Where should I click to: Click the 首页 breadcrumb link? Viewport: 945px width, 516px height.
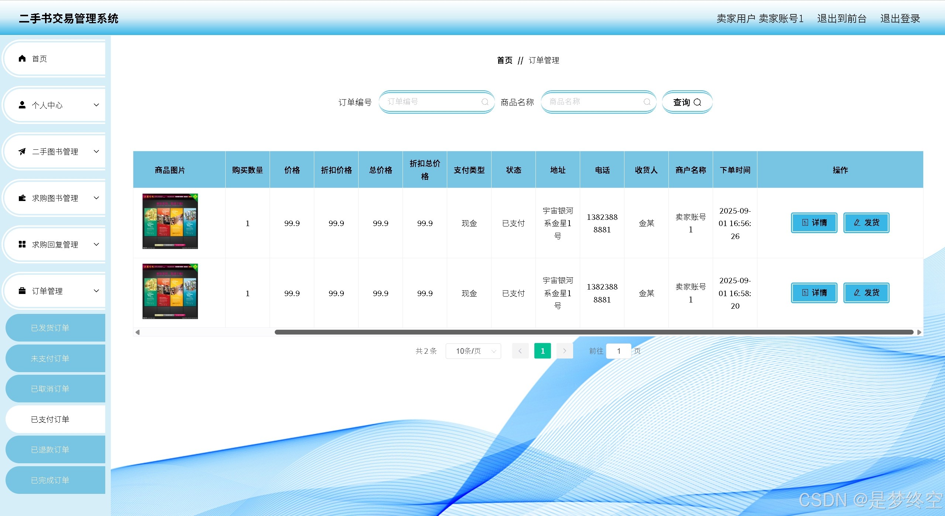click(x=504, y=60)
